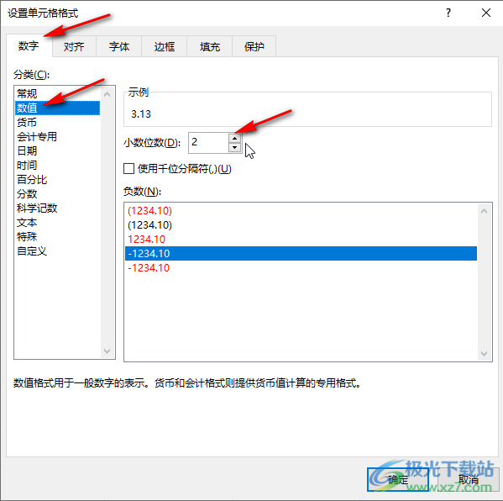Select highlighted -1234.10 negative format
503x501 pixels.
[x=301, y=253]
